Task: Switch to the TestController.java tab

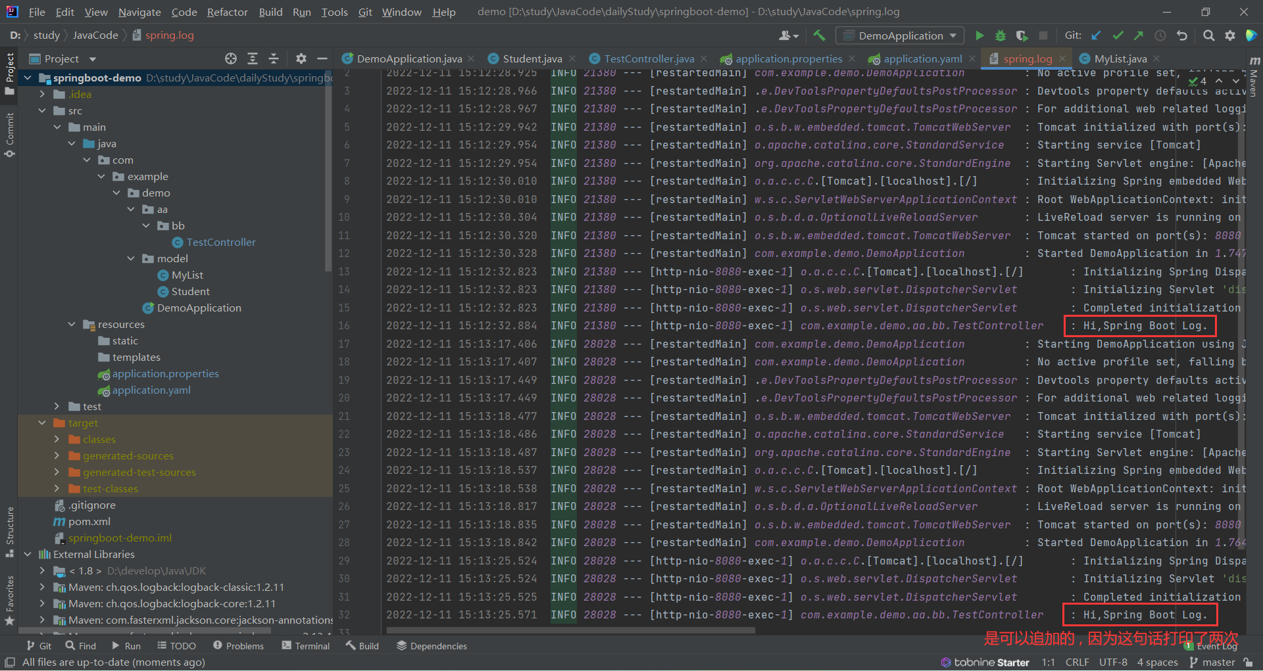Action: pos(649,58)
